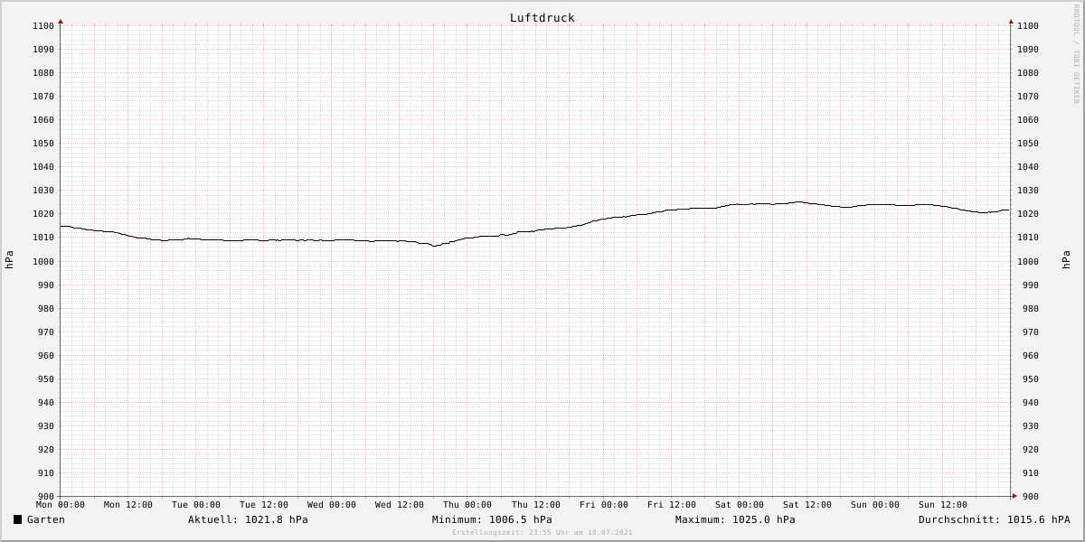Select the Minimum: 1006.5 hPa value

pyautogui.click(x=492, y=519)
